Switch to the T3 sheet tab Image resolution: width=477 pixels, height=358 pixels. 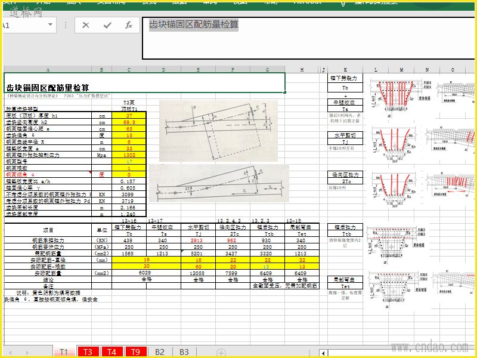pyautogui.click(x=88, y=352)
